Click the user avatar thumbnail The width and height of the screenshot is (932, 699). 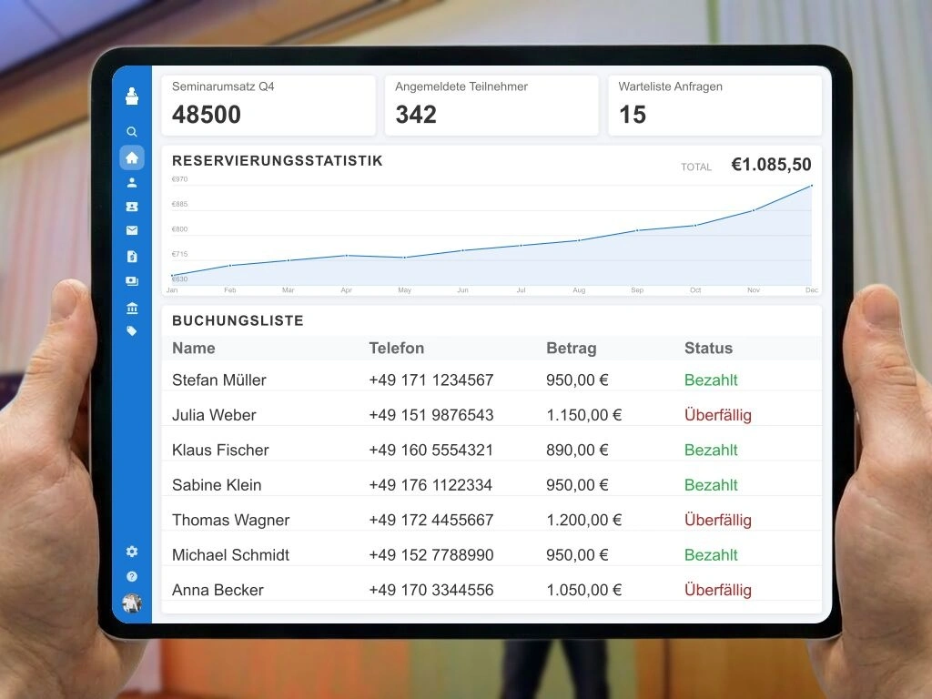[132, 603]
